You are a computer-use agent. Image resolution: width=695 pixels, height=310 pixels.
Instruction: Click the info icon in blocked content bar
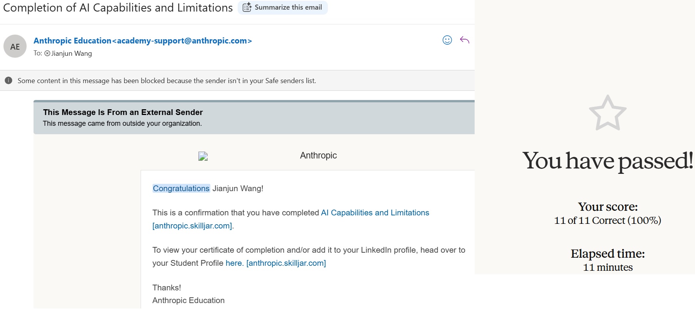(x=8, y=80)
